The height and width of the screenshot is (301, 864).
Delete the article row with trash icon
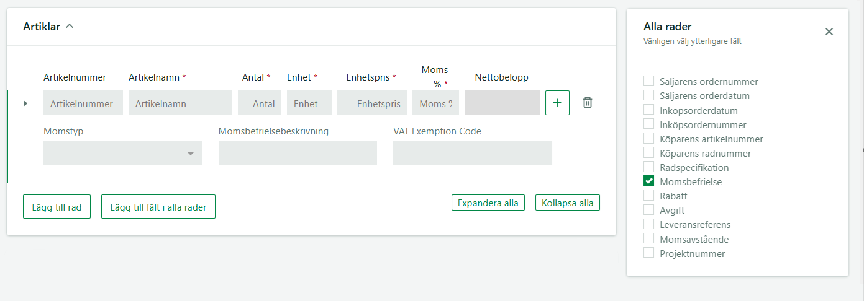(x=588, y=103)
